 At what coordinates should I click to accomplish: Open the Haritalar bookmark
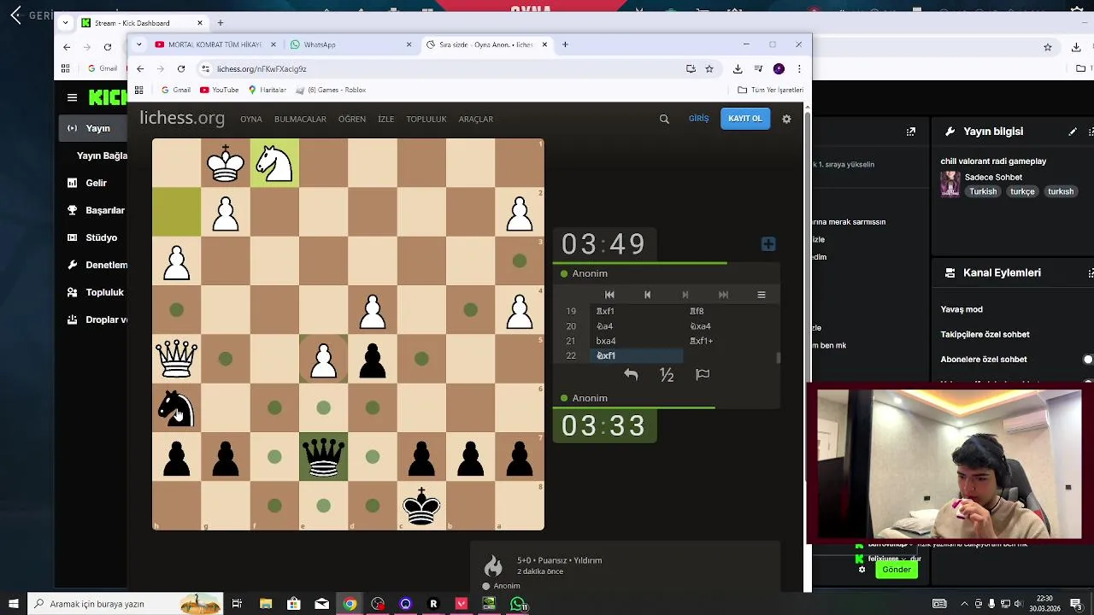tap(268, 90)
